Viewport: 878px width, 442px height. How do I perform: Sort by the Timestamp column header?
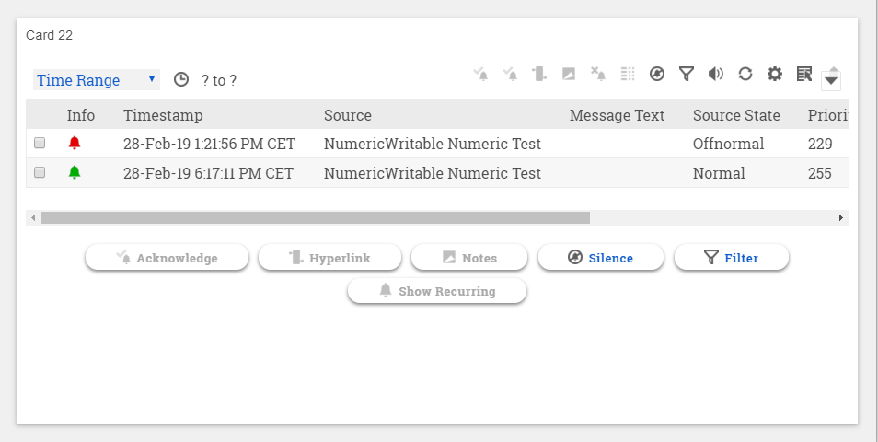[163, 115]
